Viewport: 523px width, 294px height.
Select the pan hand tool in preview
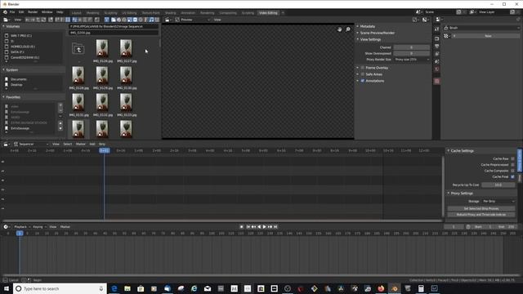tap(339, 29)
